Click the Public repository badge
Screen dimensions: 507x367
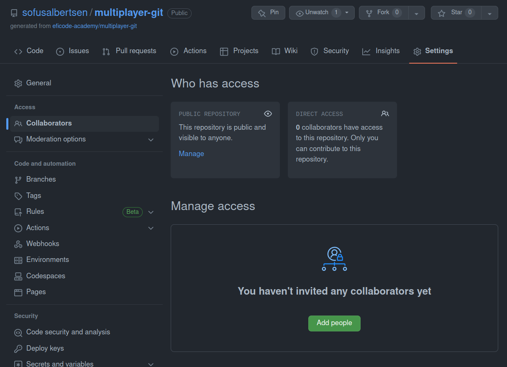[179, 13]
